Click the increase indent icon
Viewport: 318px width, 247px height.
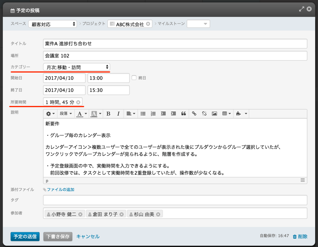[x=173, y=114]
